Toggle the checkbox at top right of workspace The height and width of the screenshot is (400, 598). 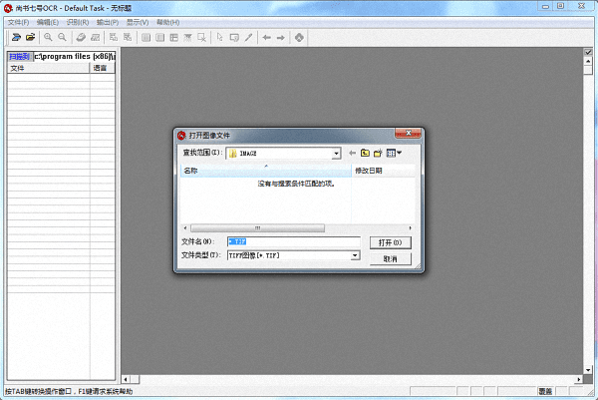(588, 52)
